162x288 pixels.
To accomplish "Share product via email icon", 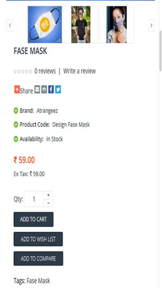I will coord(37,90).
